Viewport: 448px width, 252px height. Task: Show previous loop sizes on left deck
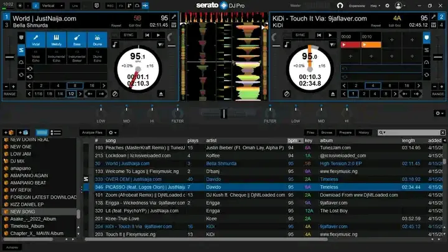point(29,86)
